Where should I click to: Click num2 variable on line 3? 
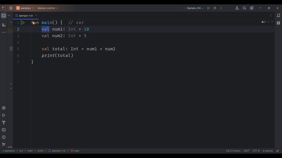click(57, 36)
